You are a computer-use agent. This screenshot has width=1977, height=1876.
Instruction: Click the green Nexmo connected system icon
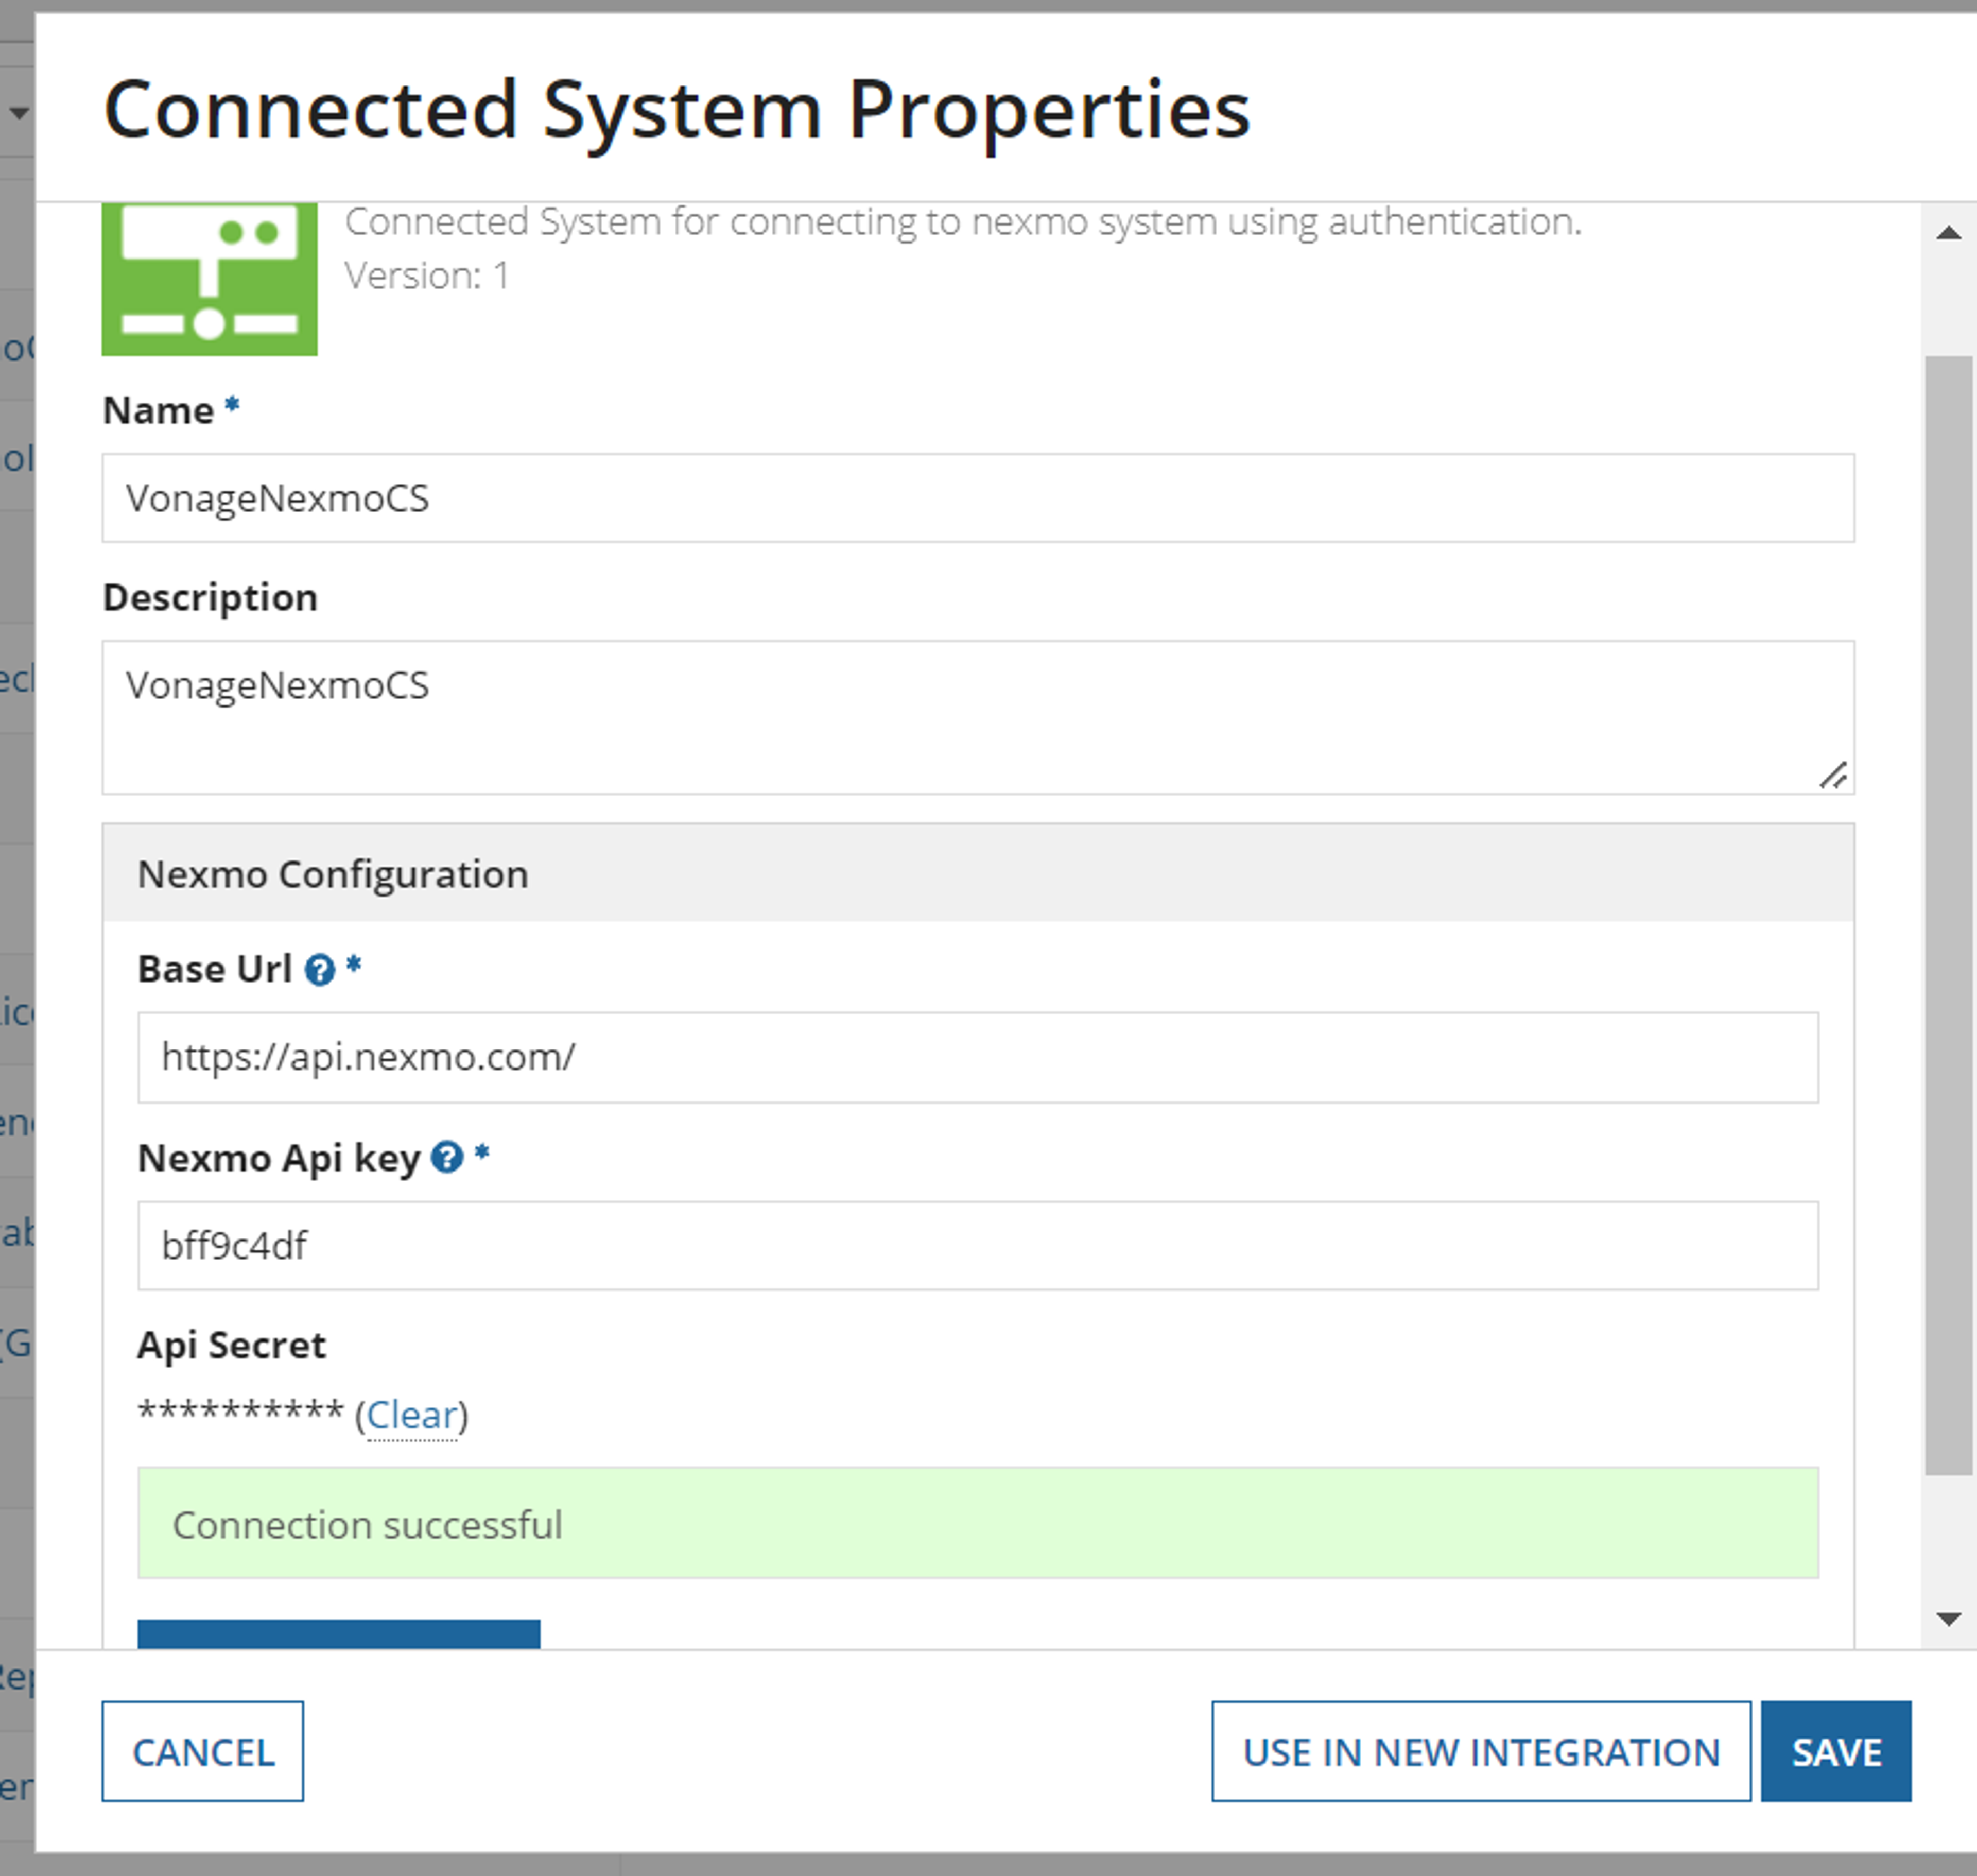[209, 279]
